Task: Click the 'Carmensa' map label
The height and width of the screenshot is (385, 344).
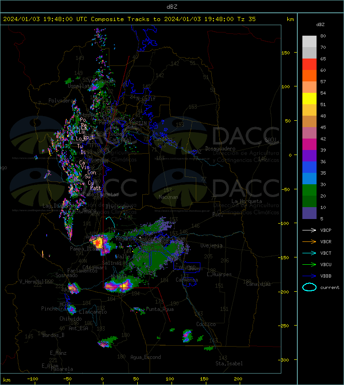Action: [x=187, y=280]
